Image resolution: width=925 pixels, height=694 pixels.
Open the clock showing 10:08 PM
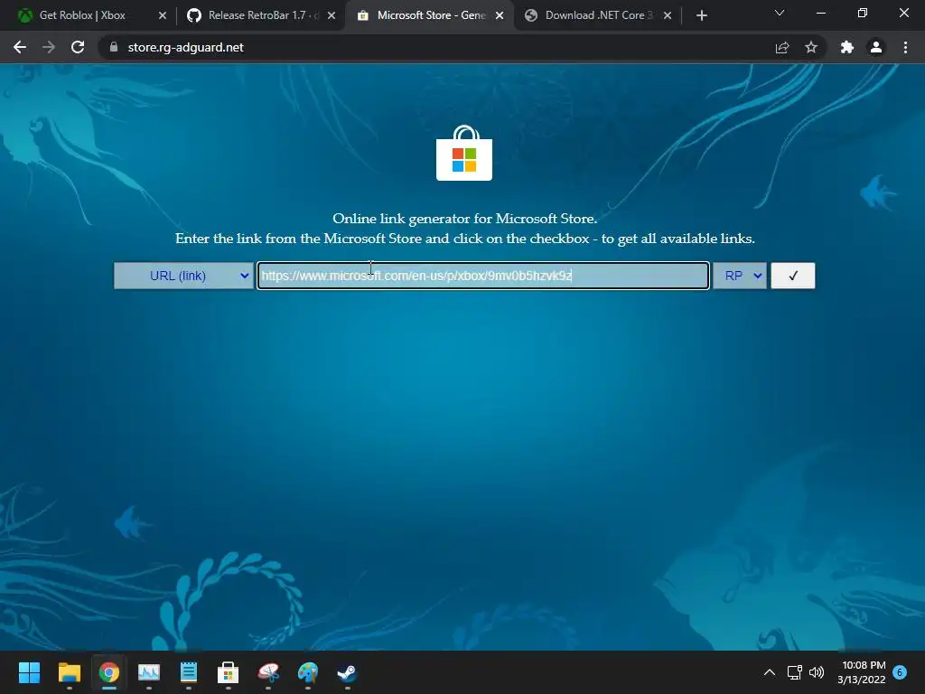[x=862, y=672]
